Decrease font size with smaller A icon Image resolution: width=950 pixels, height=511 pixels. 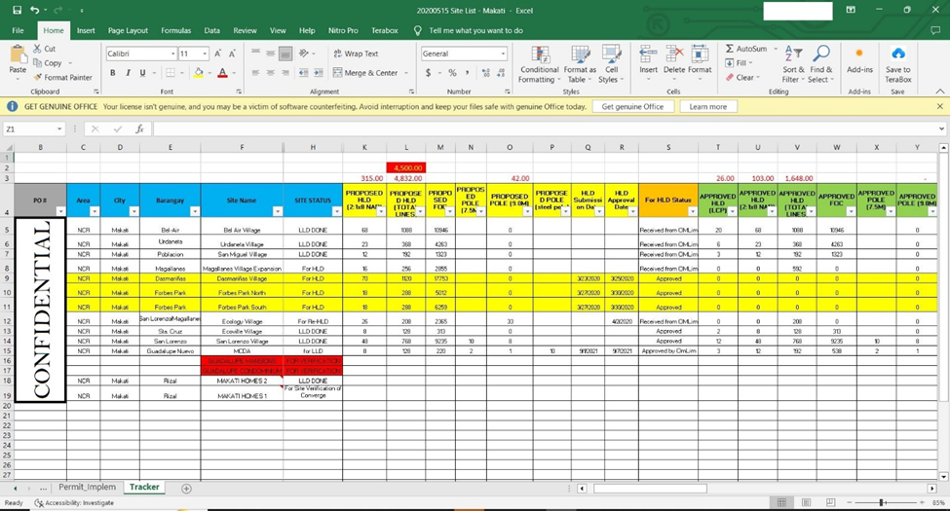pos(232,54)
